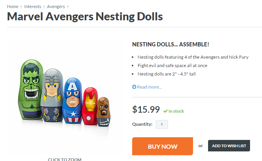Screen dimensions: 262x161
Task: Click the blue arrow icon beside Read more
Action: tap(134, 87)
